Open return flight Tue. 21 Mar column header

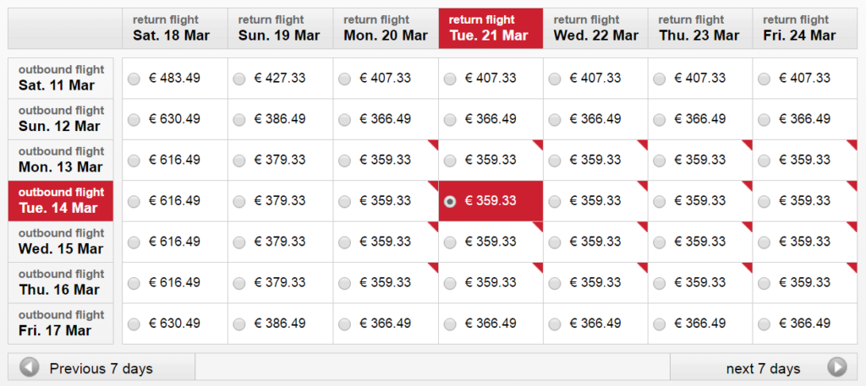coord(491,28)
